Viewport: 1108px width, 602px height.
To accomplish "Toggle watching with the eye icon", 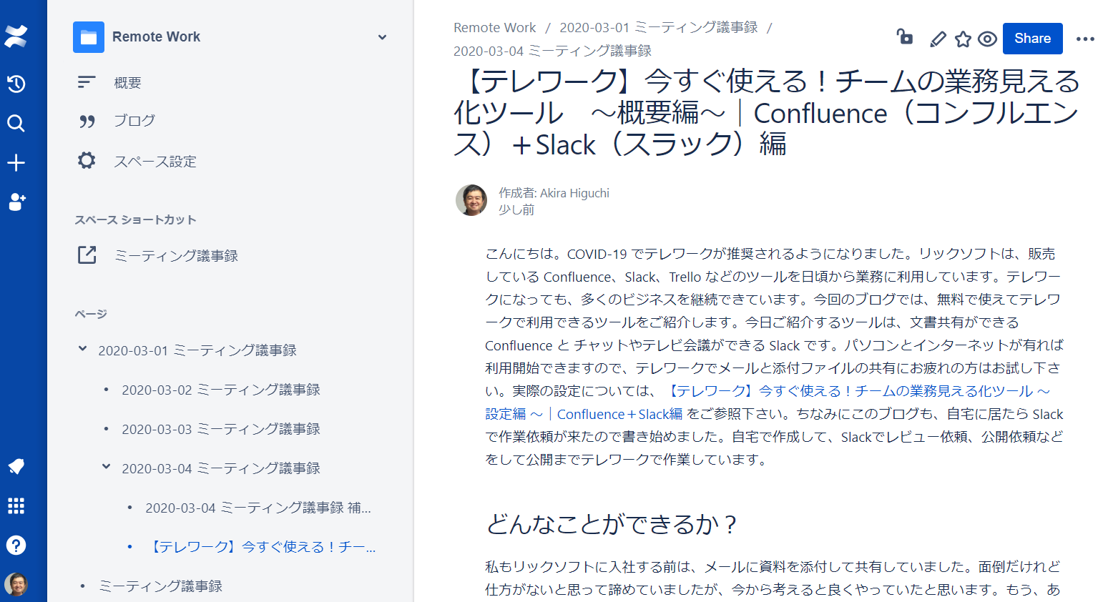I will point(987,39).
